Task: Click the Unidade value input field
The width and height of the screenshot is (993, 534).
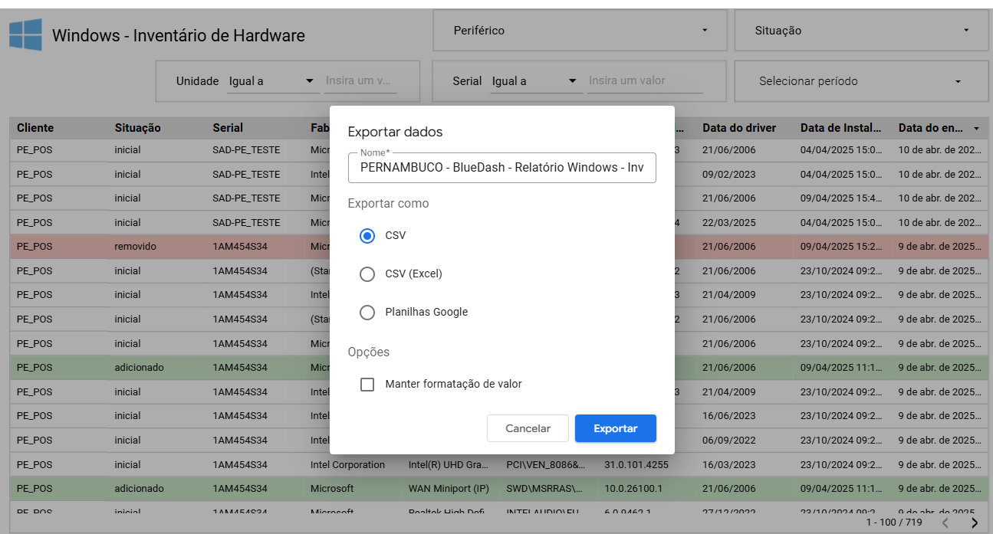Action: coord(360,81)
